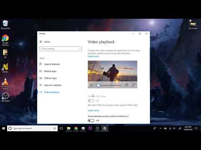
Task: Toggle the Stream HDR video switch
Action: pos(91,100)
